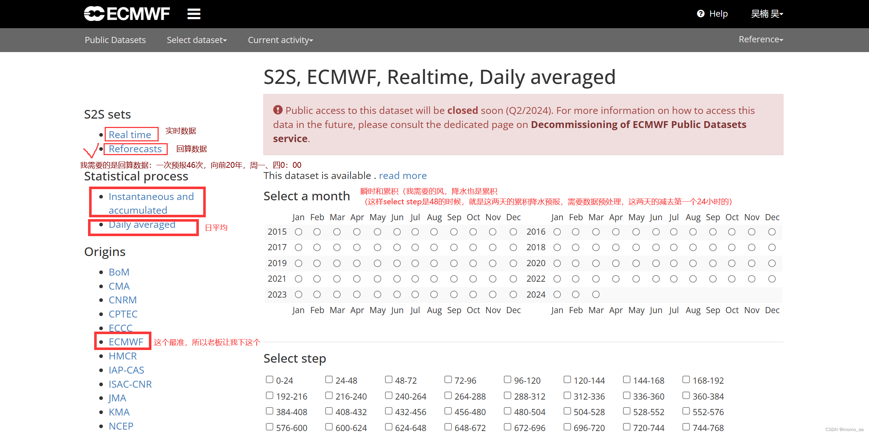Check the 192-216 step box
Viewport: 869px width, 435px height.
coord(270,395)
